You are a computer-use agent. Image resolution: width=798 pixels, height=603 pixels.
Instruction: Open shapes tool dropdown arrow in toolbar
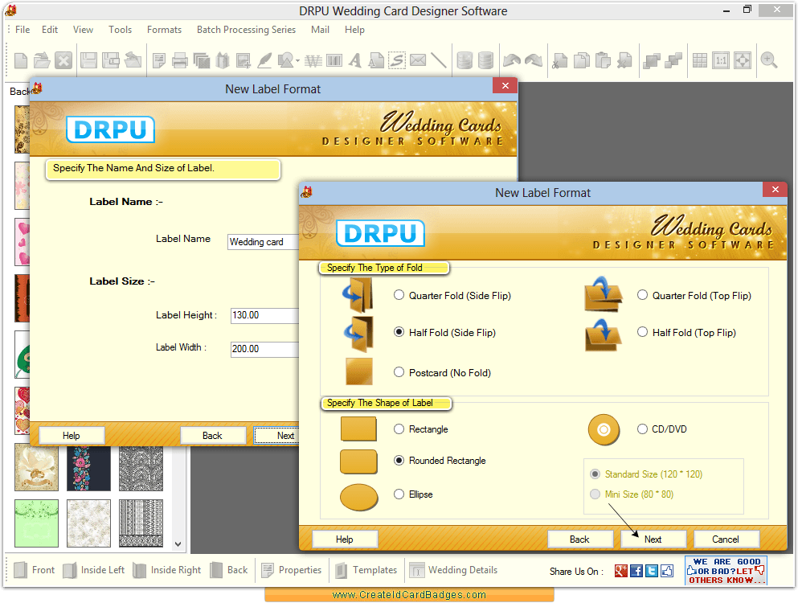pyautogui.click(x=297, y=61)
